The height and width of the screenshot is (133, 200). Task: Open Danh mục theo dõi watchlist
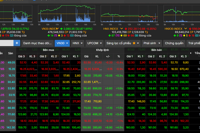pyautogui.click(x=37, y=43)
